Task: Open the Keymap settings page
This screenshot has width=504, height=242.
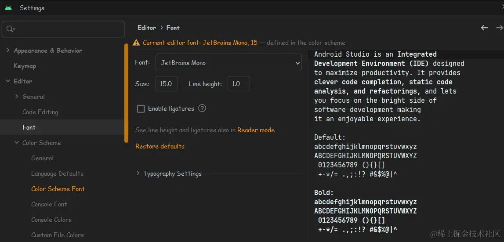Action: click(25, 66)
